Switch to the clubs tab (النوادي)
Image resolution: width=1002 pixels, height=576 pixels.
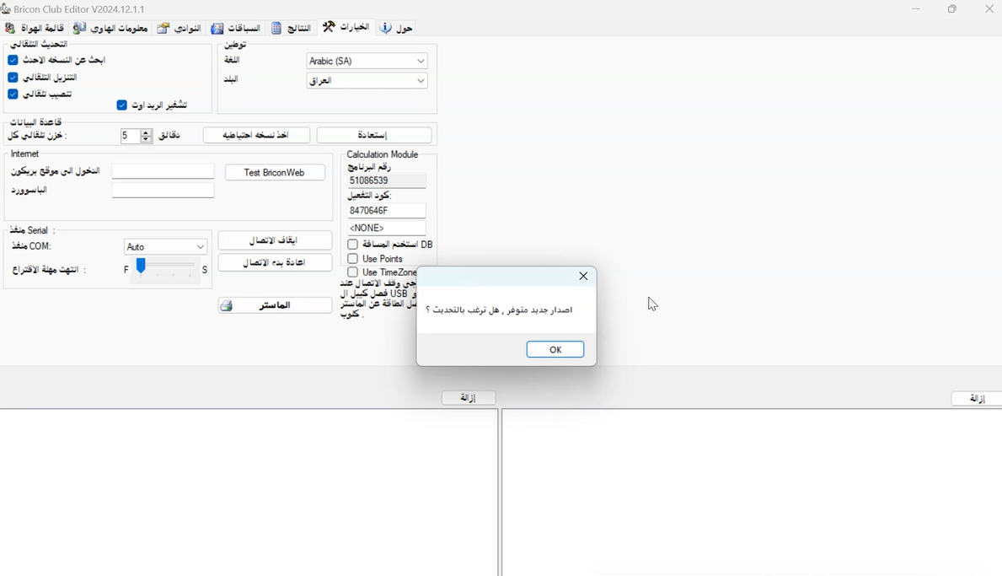click(x=180, y=28)
